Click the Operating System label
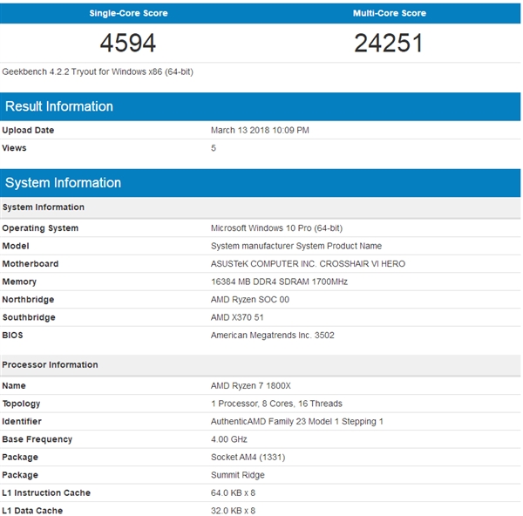 coord(40,228)
